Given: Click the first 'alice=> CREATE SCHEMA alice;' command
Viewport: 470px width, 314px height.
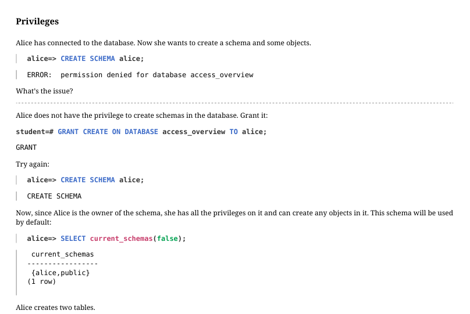Looking at the screenshot, I should [86, 59].
